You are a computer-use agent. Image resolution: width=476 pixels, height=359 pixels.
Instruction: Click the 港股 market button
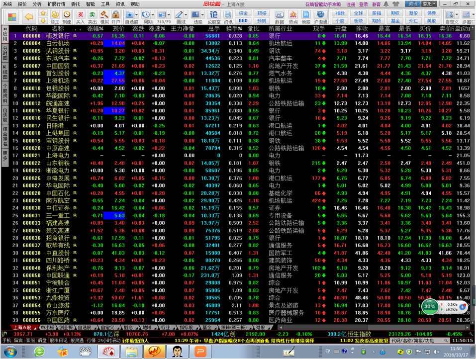pyautogui.click(x=413, y=13)
